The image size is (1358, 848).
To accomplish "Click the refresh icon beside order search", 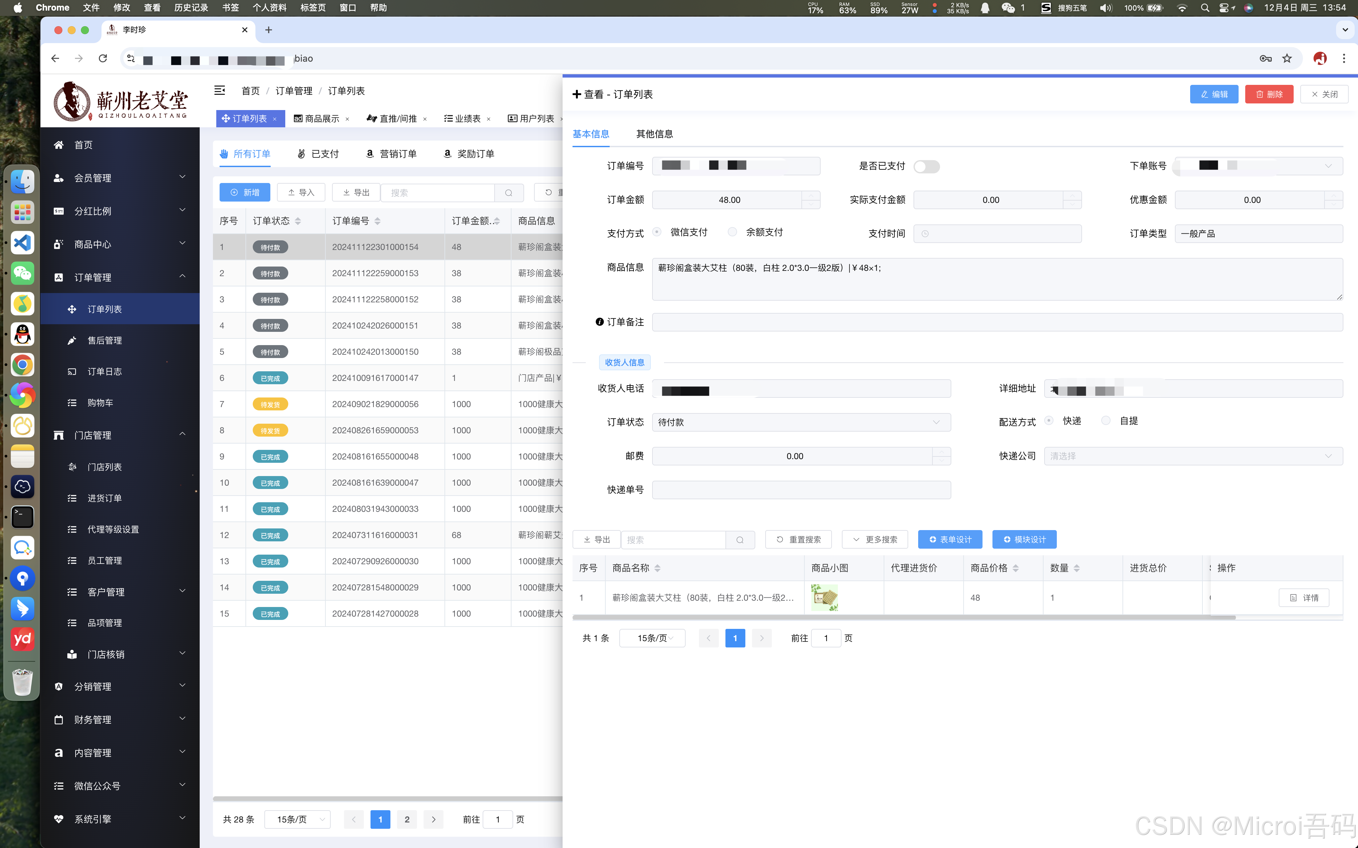I will click(x=549, y=192).
